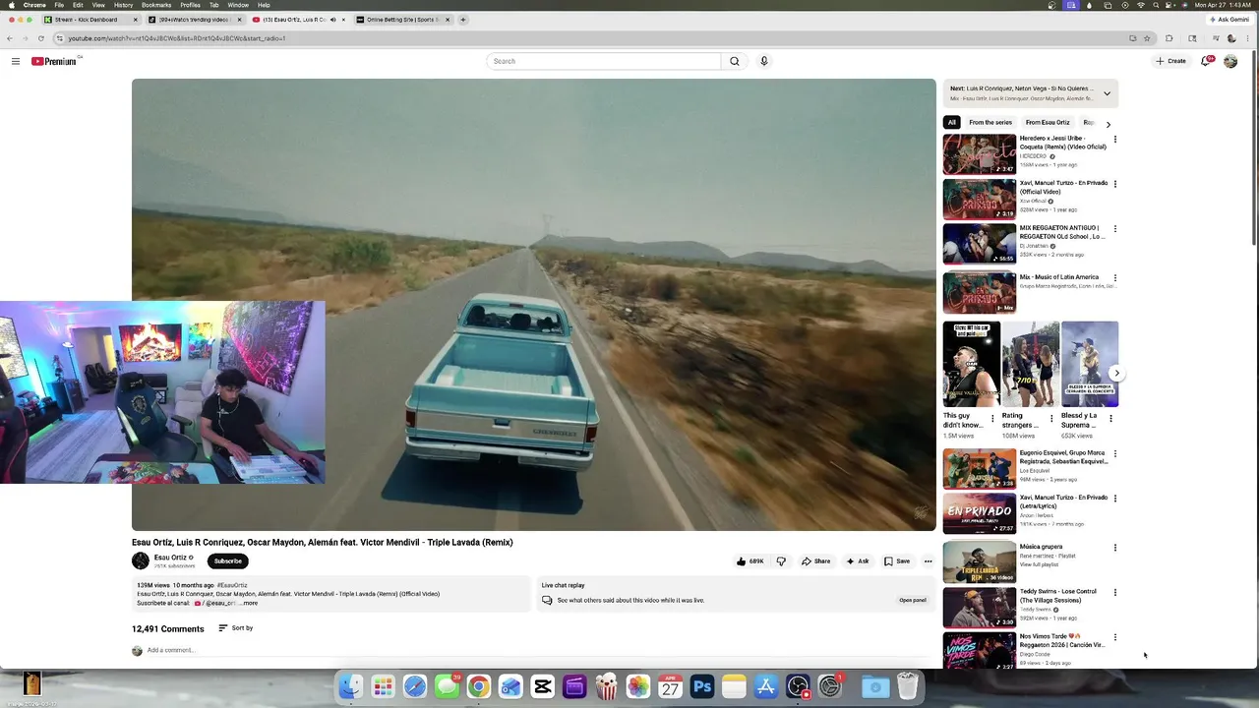This screenshot has height=708, width=1259.
Task: Open Eugenio Esquivel Grupo Marca Registrada video thumbnail
Action: tap(980, 469)
